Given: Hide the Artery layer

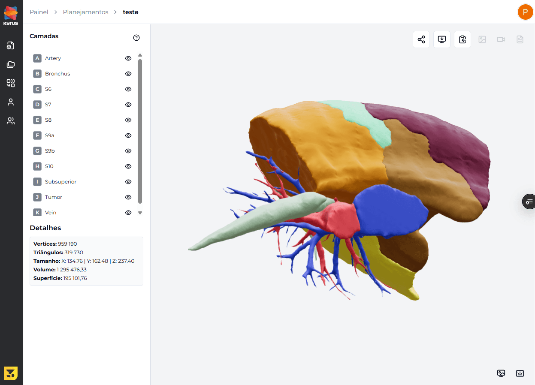Looking at the screenshot, I should [128, 58].
